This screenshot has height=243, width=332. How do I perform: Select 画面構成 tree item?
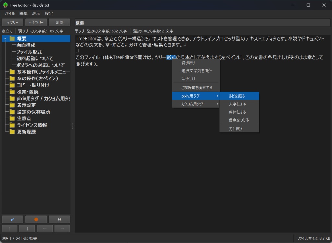(26, 45)
